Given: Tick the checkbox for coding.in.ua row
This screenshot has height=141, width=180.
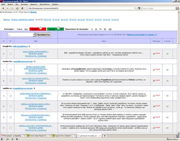Looking at the screenshot, I should [11, 106].
